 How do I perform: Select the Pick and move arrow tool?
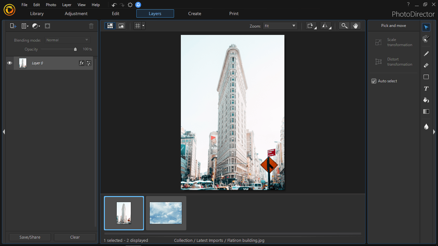click(x=426, y=27)
